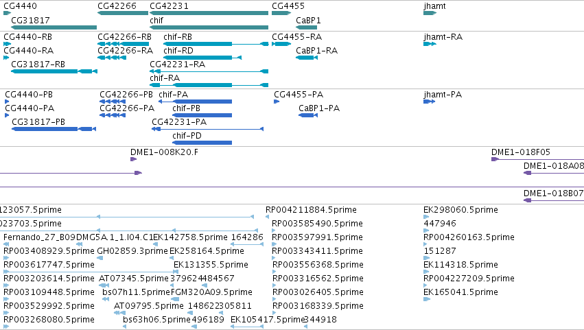
Task: Select EST Fernando_27_B09
Action: pyautogui.click(x=40, y=237)
